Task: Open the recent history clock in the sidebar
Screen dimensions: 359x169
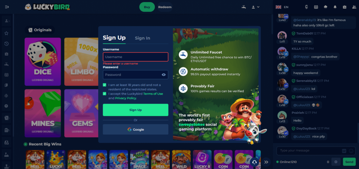Action: [x=6, y=44]
